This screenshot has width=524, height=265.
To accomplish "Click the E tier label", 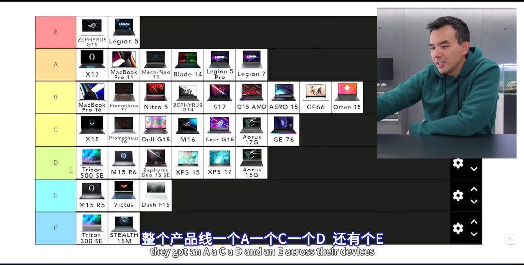I will coord(56,196).
